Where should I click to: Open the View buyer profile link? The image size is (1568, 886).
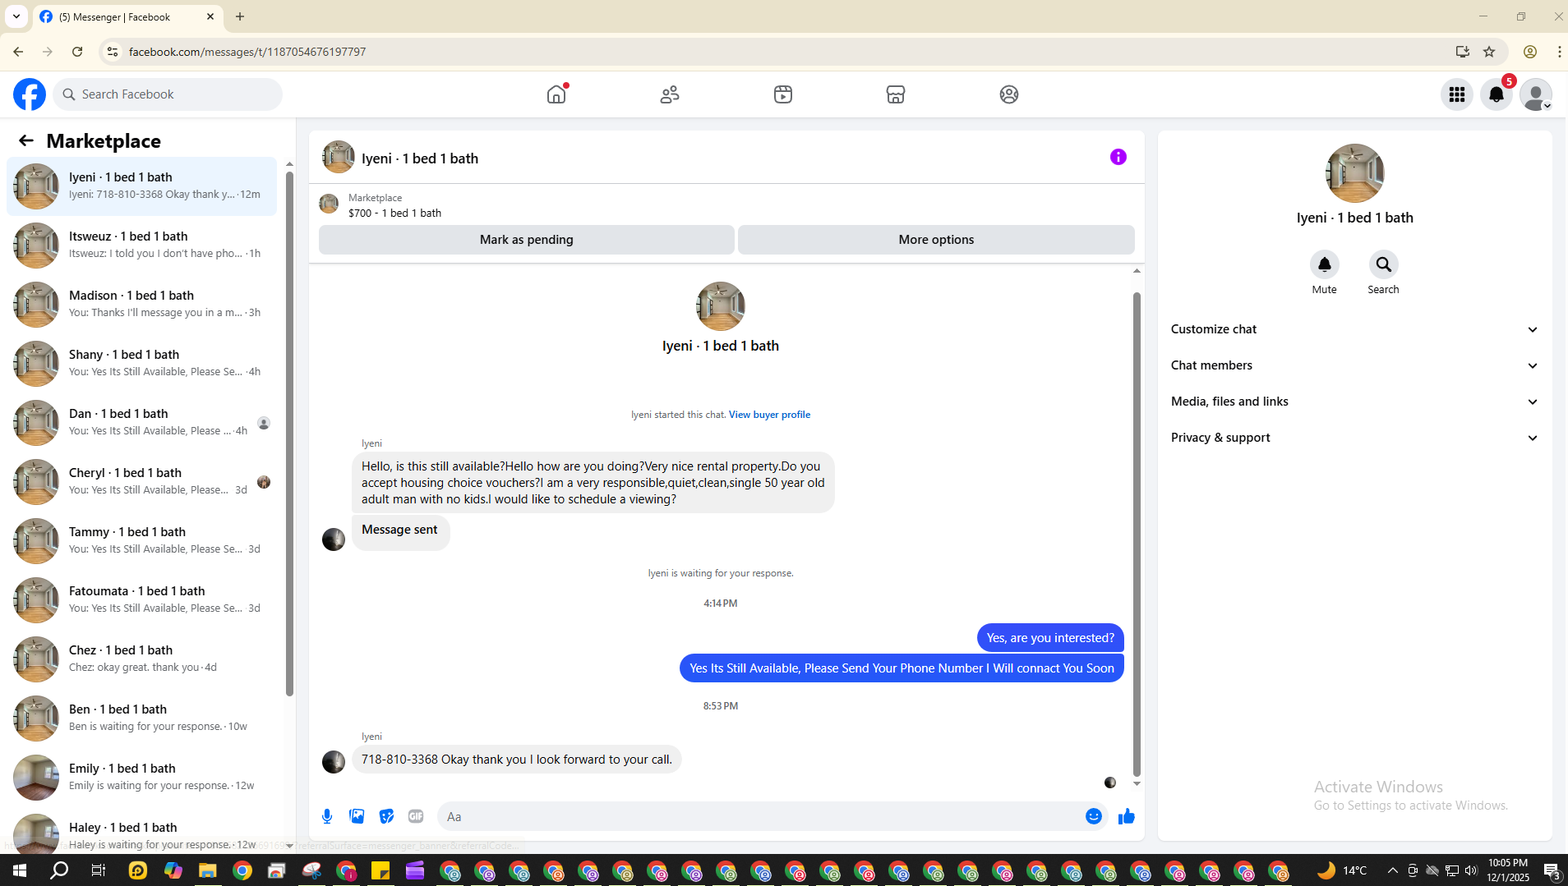tap(769, 415)
